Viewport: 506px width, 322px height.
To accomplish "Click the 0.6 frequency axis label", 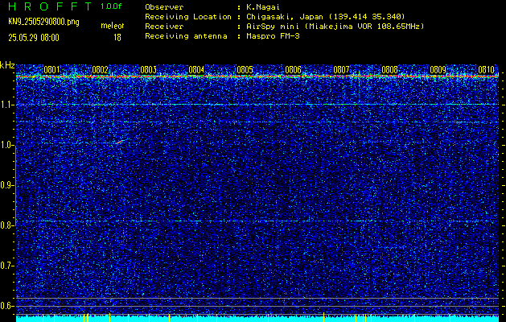I will pos(6,306).
